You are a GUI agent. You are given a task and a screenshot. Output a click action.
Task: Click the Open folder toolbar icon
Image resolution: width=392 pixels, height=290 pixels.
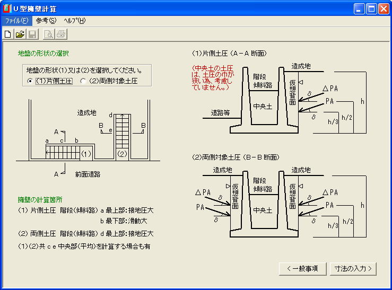[20, 34]
